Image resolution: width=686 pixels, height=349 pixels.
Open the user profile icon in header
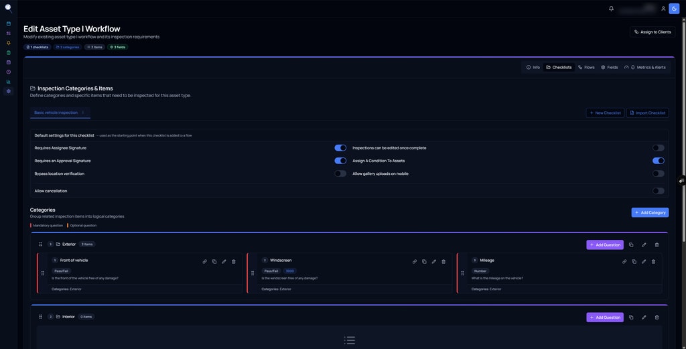tap(663, 8)
